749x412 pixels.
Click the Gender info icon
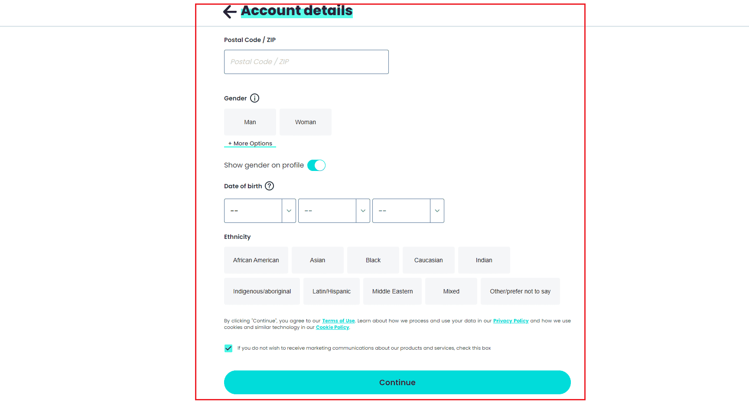pos(255,98)
